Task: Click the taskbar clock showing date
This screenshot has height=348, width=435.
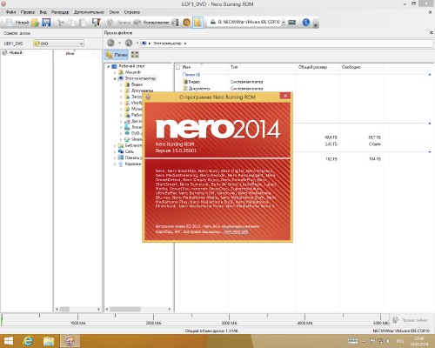Action: (419, 341)
